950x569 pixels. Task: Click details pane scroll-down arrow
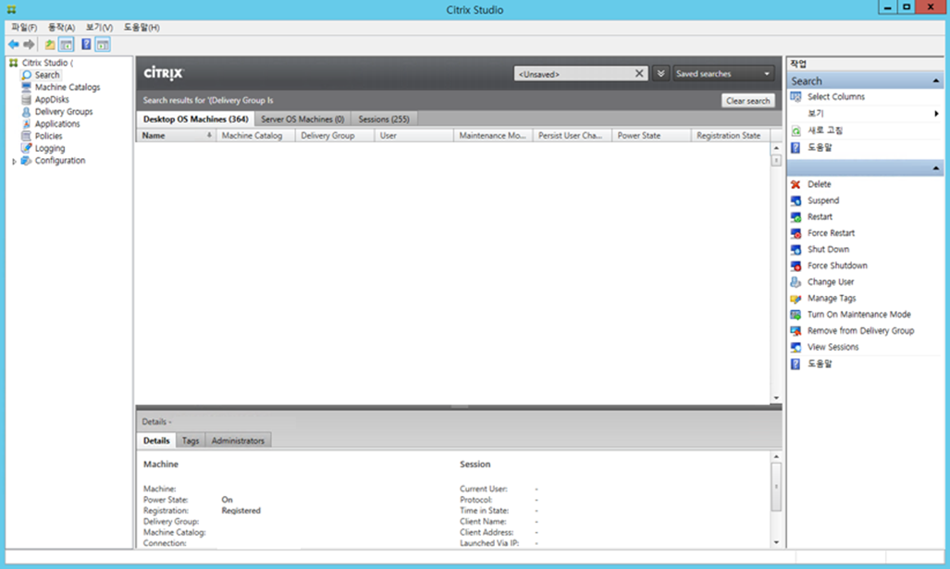pos(776,542)
